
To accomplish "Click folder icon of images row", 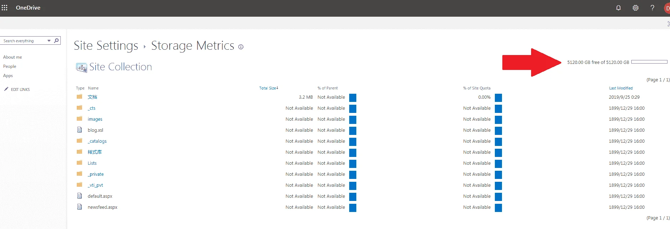I will (x=80, y=119).
